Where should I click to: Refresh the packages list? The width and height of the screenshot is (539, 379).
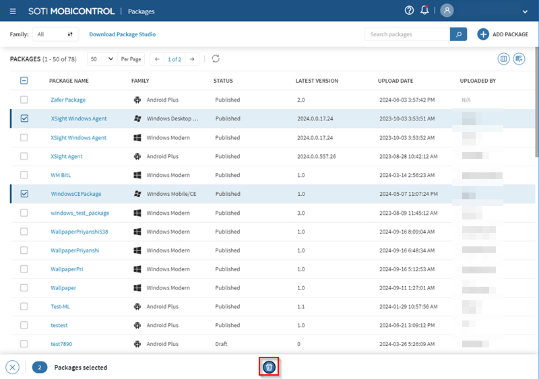click(x=216, y=59)
